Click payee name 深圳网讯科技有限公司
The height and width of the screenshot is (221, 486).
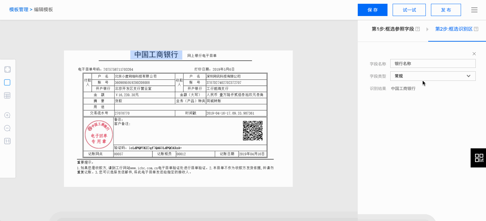point(223,76)
